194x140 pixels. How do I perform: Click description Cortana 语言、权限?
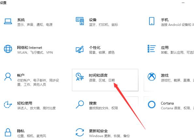(177, 108)
